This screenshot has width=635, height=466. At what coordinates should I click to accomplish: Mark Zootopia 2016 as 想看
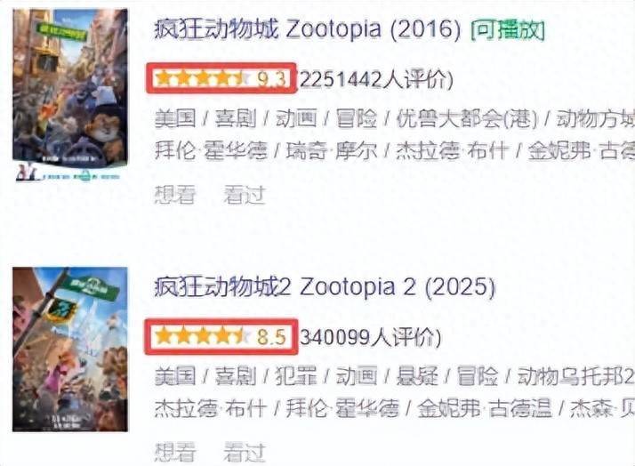175,195
